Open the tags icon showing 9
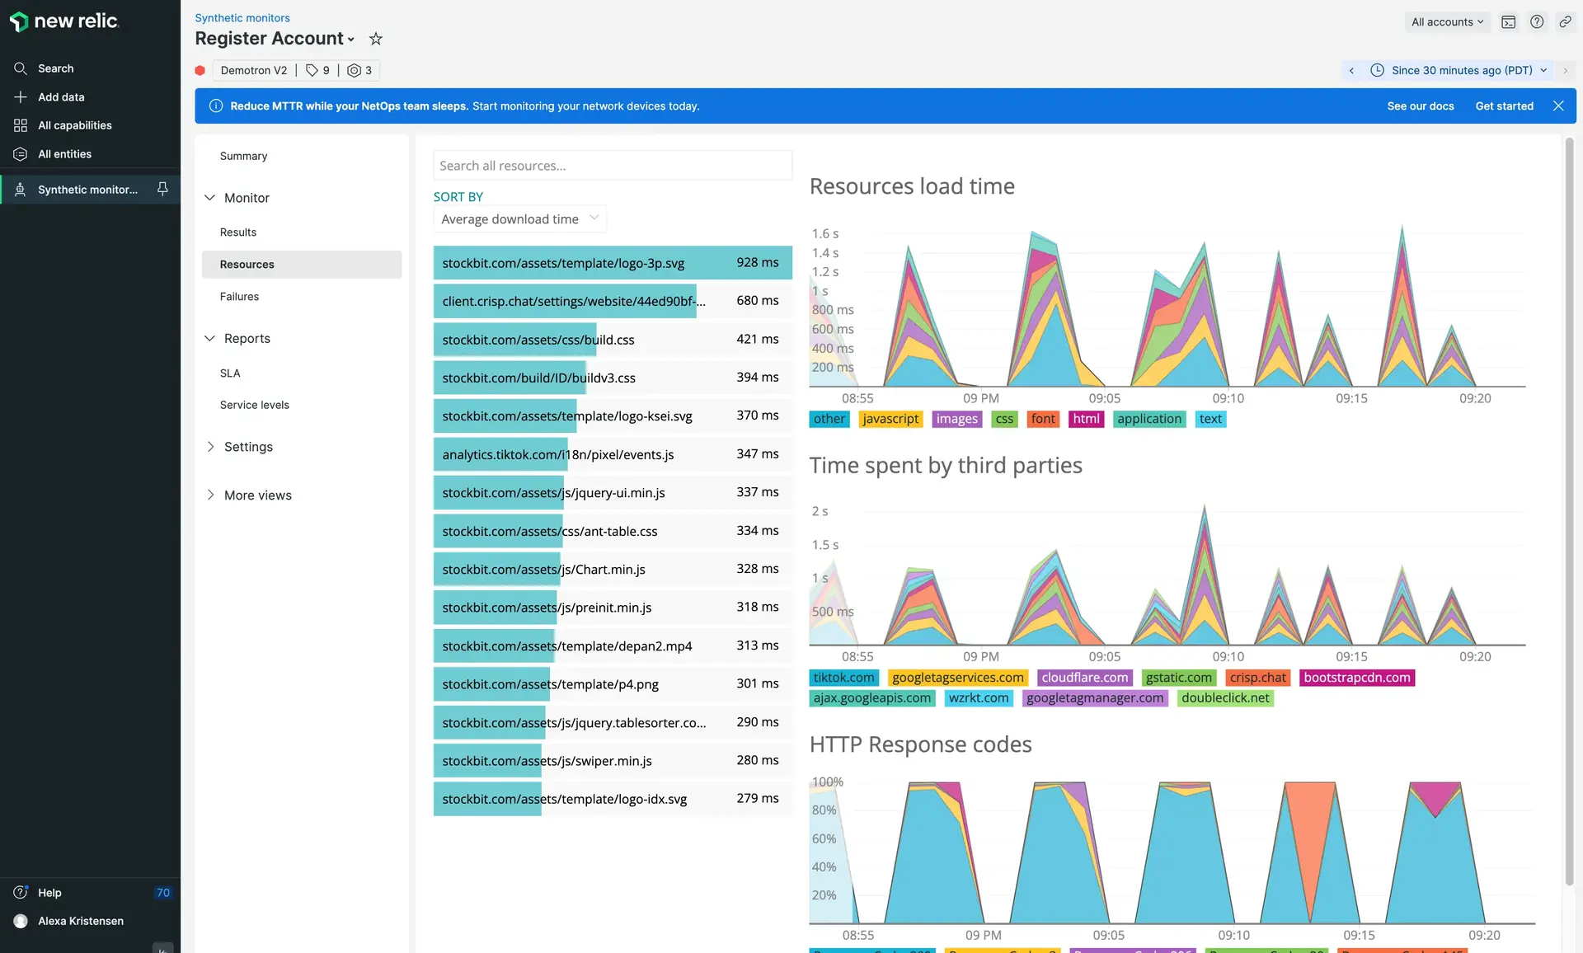This screenshot has width=1583, height=953. coord(317,71)
